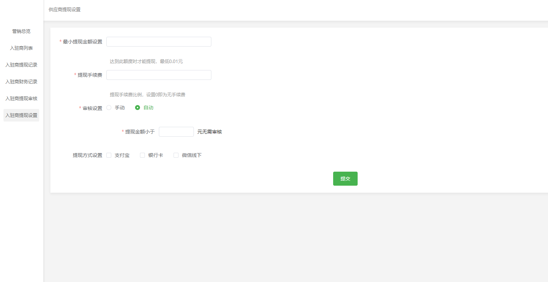Click the 供应商提现设置 page title

65,9
